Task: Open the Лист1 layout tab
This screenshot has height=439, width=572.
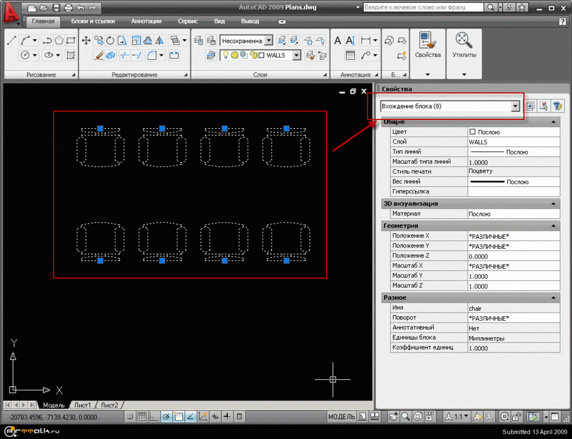Action: point(83,405)
